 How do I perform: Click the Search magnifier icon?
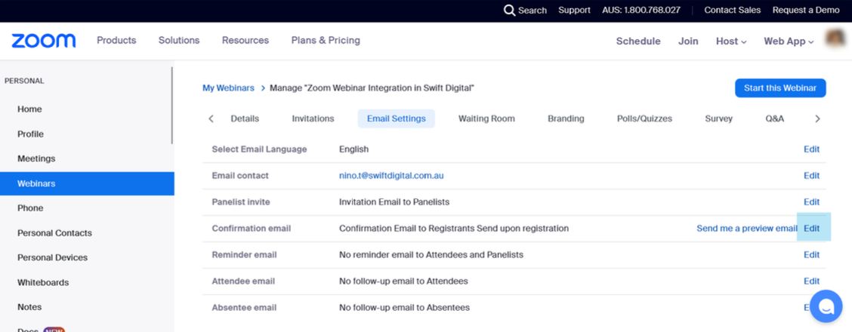[509, 11]
